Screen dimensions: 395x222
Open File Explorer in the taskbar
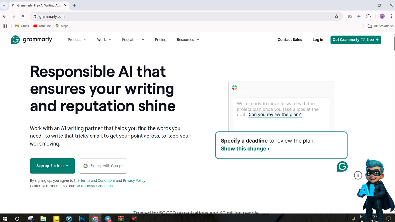[x=43, y=219]
